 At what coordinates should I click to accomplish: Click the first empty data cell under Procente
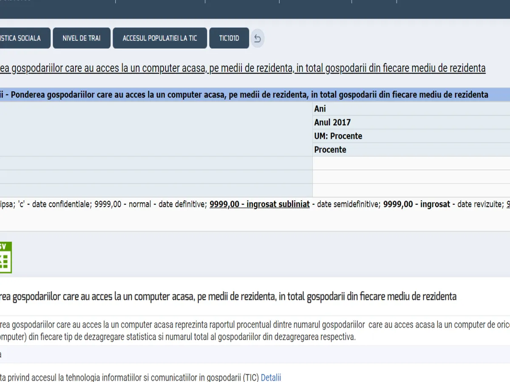pyautogui.click(x=411, y=163)
